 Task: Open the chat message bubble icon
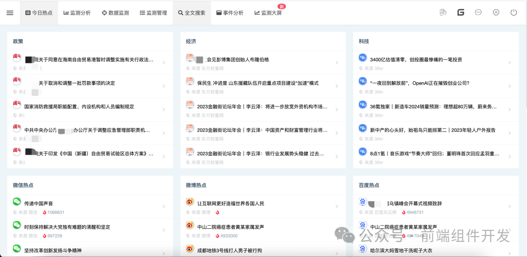478,12
